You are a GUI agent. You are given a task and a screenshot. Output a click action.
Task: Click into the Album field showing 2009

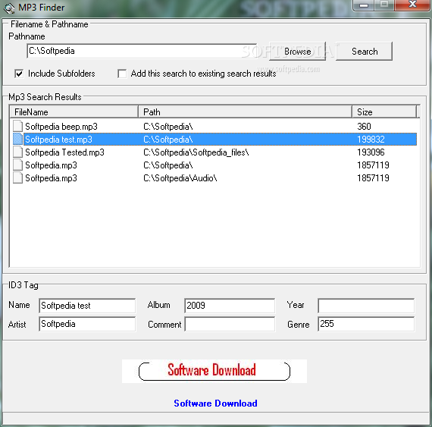[230, 306]
